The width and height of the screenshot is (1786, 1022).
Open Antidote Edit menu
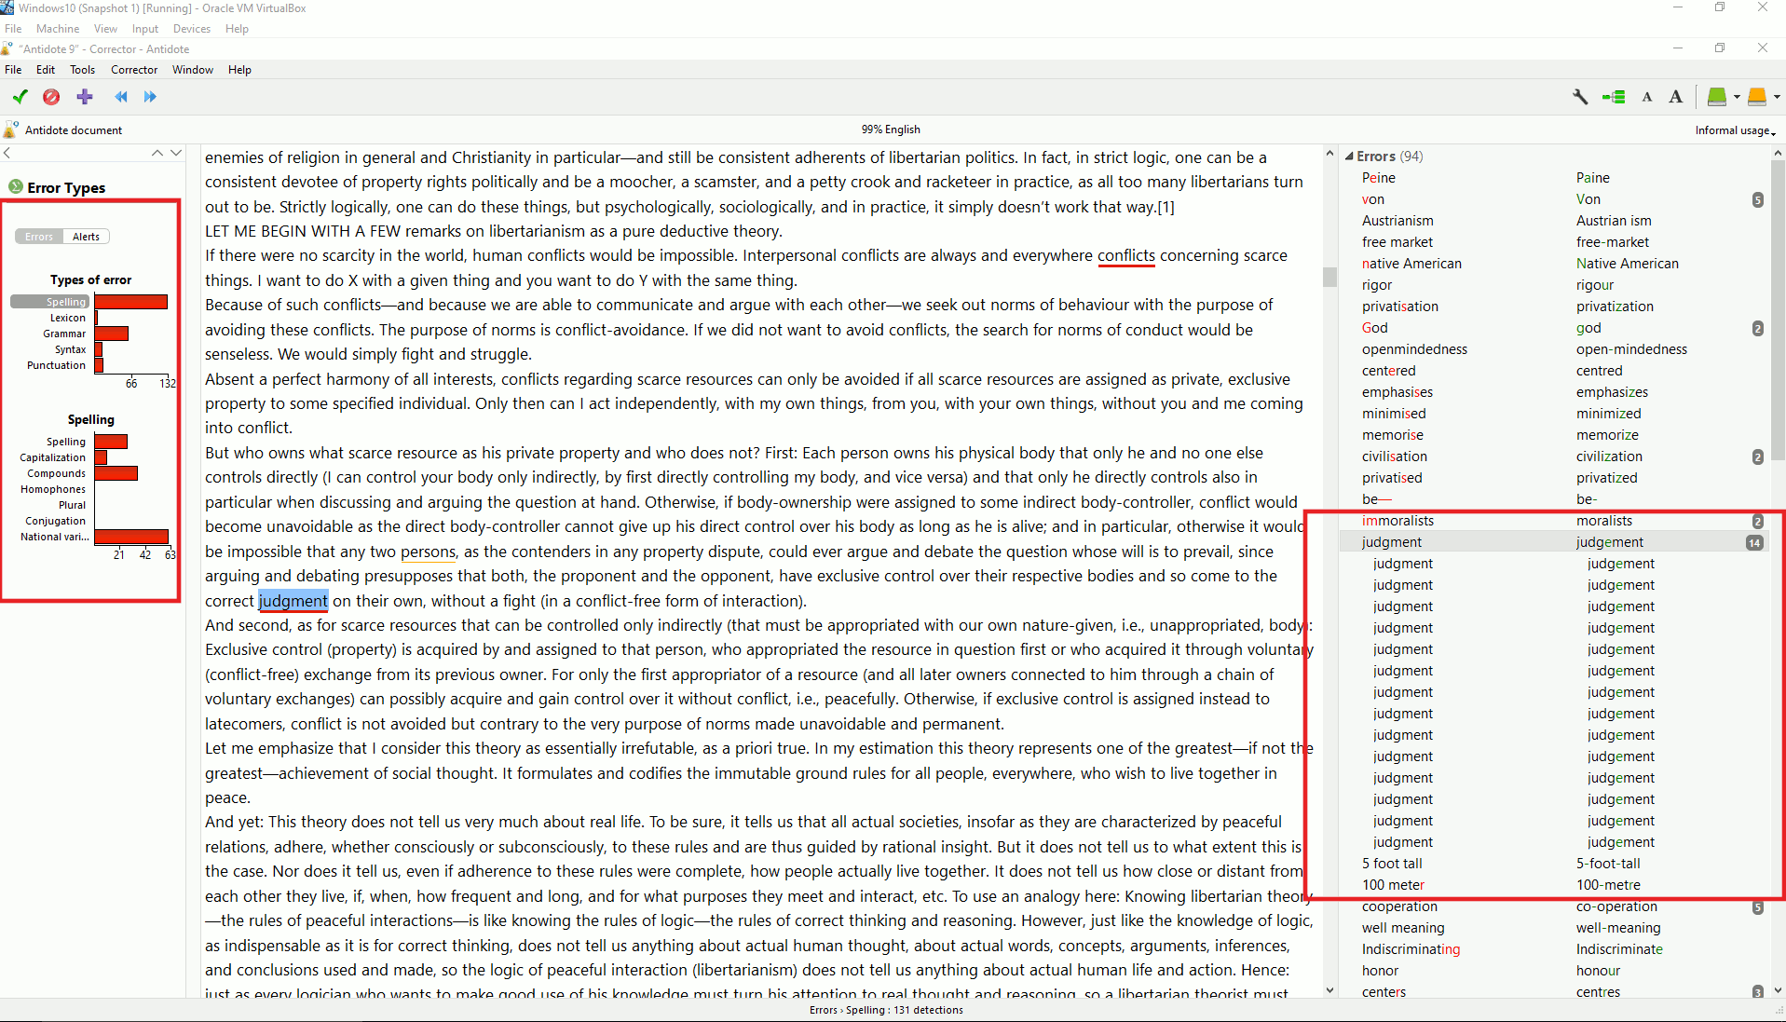point(46,70)
